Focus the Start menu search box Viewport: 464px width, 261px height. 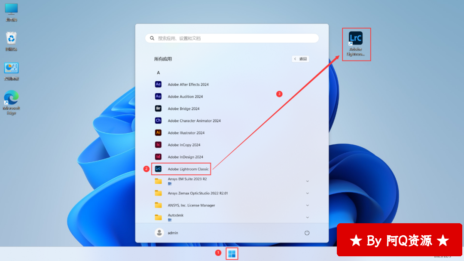coord(232,38)
